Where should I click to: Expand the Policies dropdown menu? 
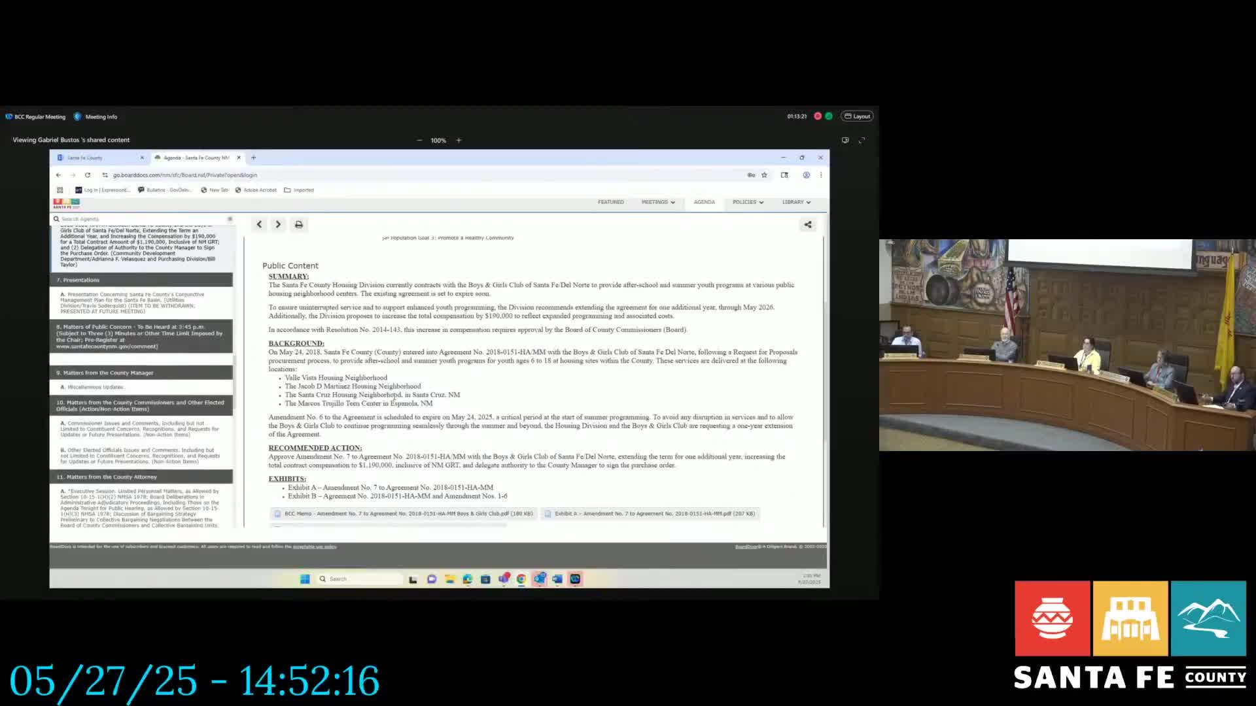coord(748,202)
